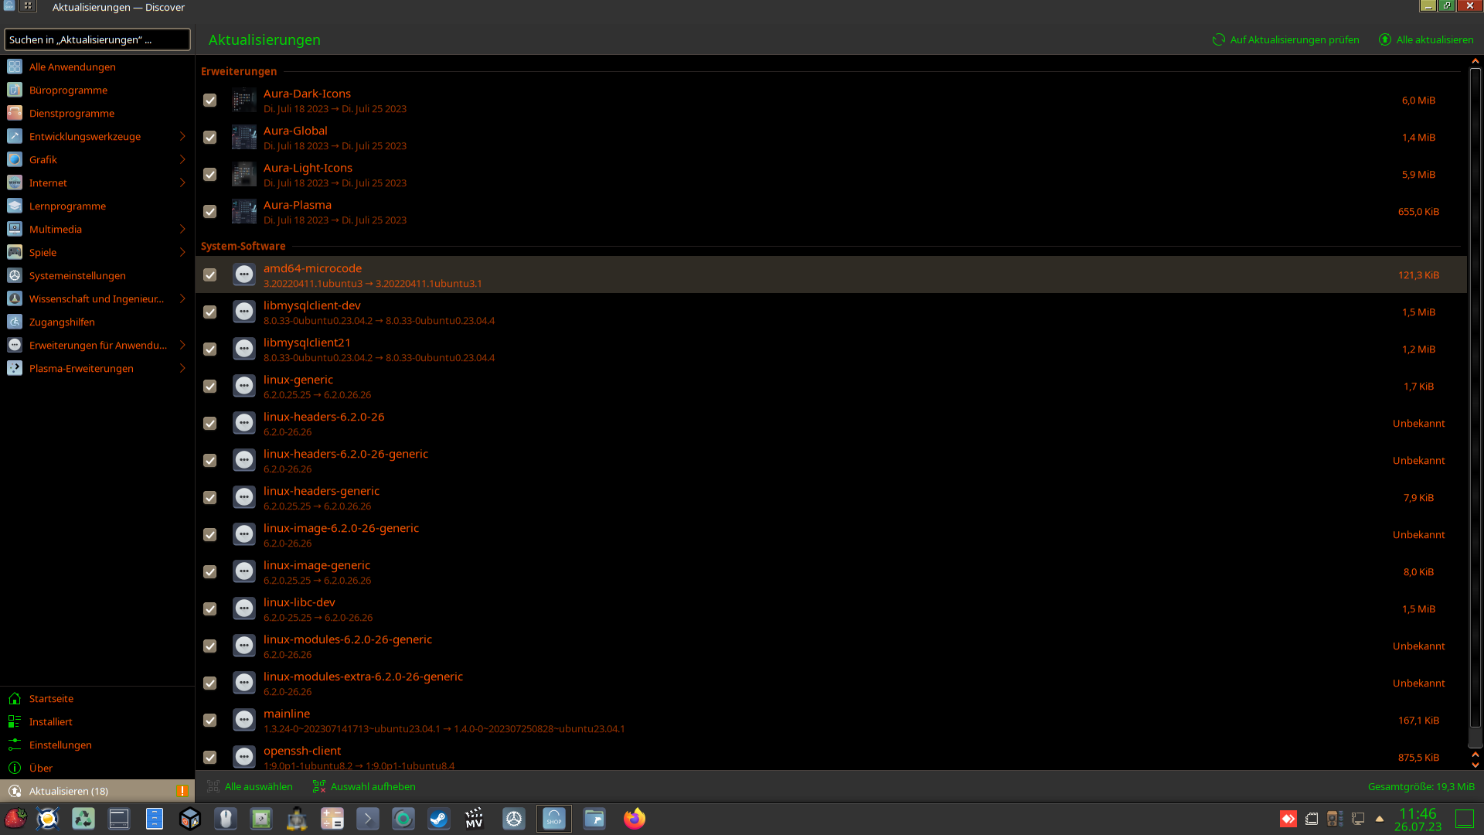Open the libmysqlclient21 package entry
This screenshot has width=1484, height=835.
(x=831, y=349)
